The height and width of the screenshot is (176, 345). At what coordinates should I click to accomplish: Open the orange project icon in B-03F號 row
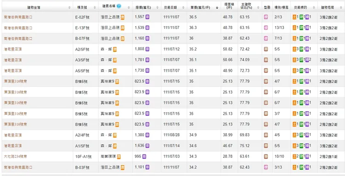click(x=122, y=168)
